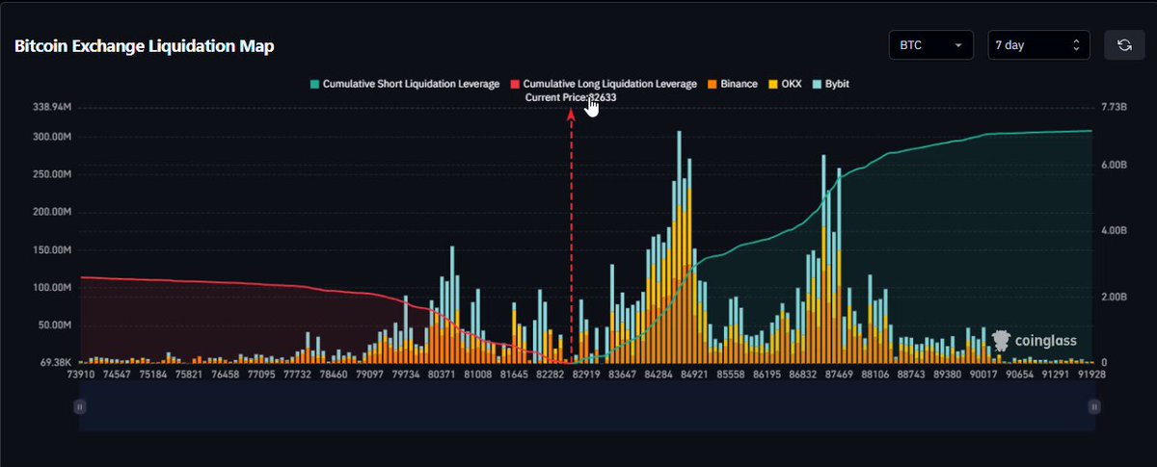Screen dimensions: 1157x467
Task: Click the 50.00M left axis label
Action: tap(55, 325)
